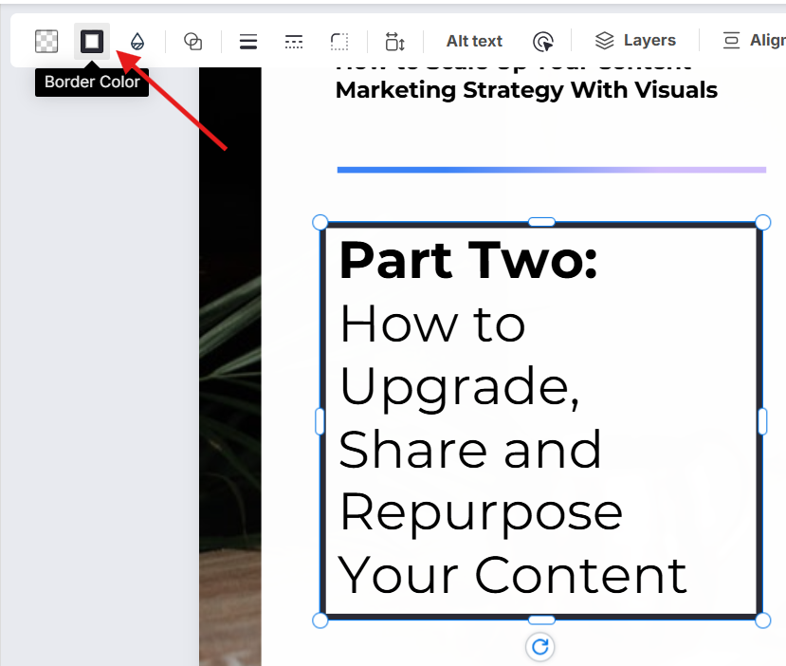Click the spacing and resize icon
Screen dimensions: 786x666
pyautogui.click(x=395, y=42)
